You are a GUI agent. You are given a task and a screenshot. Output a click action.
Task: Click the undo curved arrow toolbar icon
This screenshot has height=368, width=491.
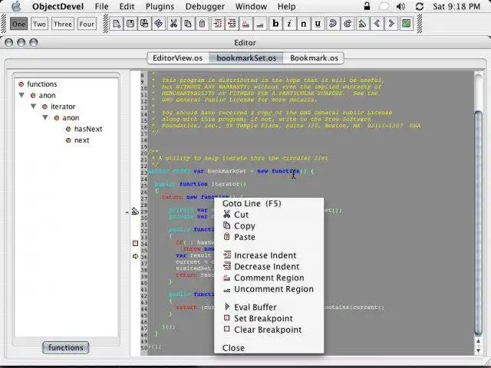[333, 24]
